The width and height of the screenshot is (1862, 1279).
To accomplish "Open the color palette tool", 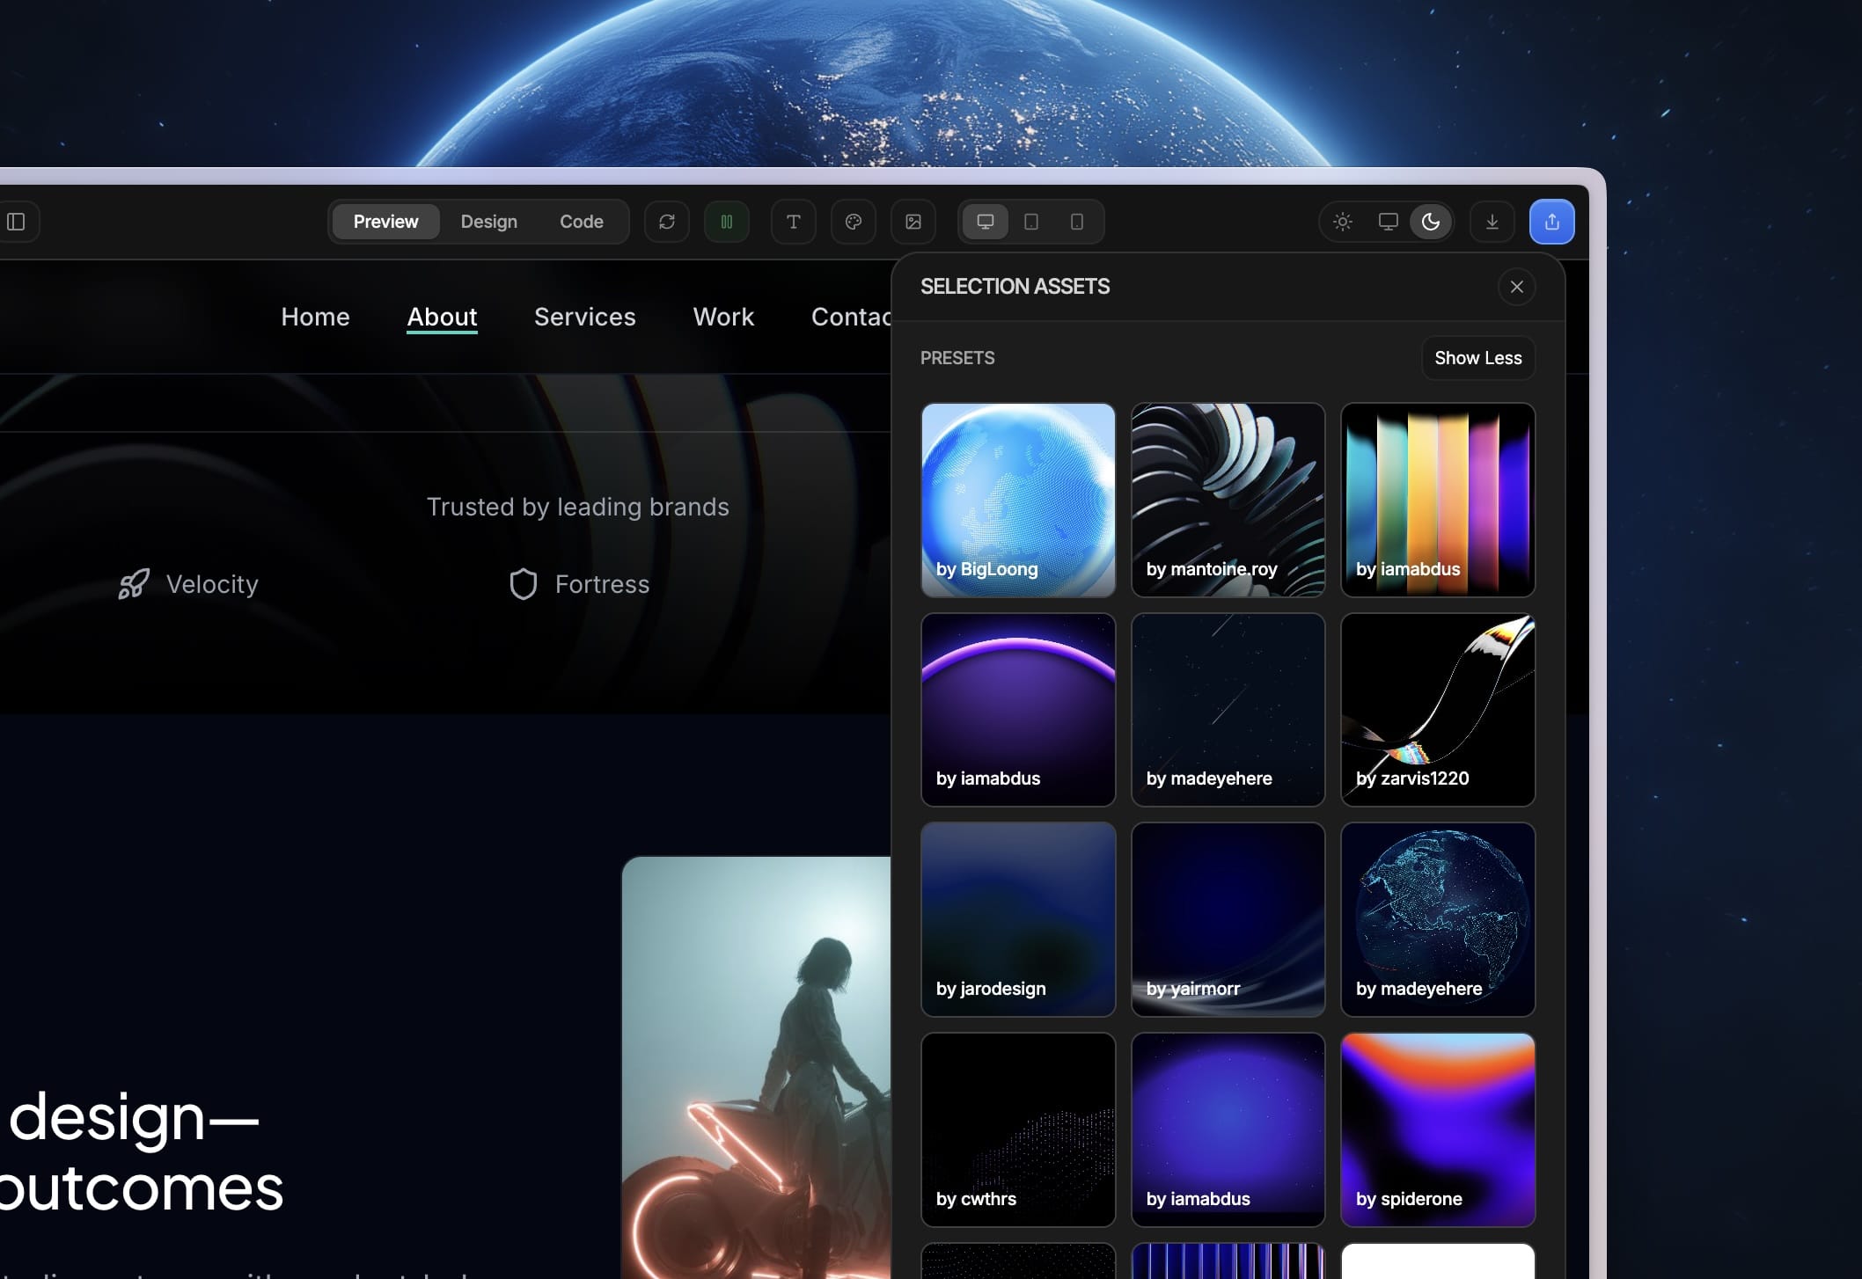I will [854, 222].
